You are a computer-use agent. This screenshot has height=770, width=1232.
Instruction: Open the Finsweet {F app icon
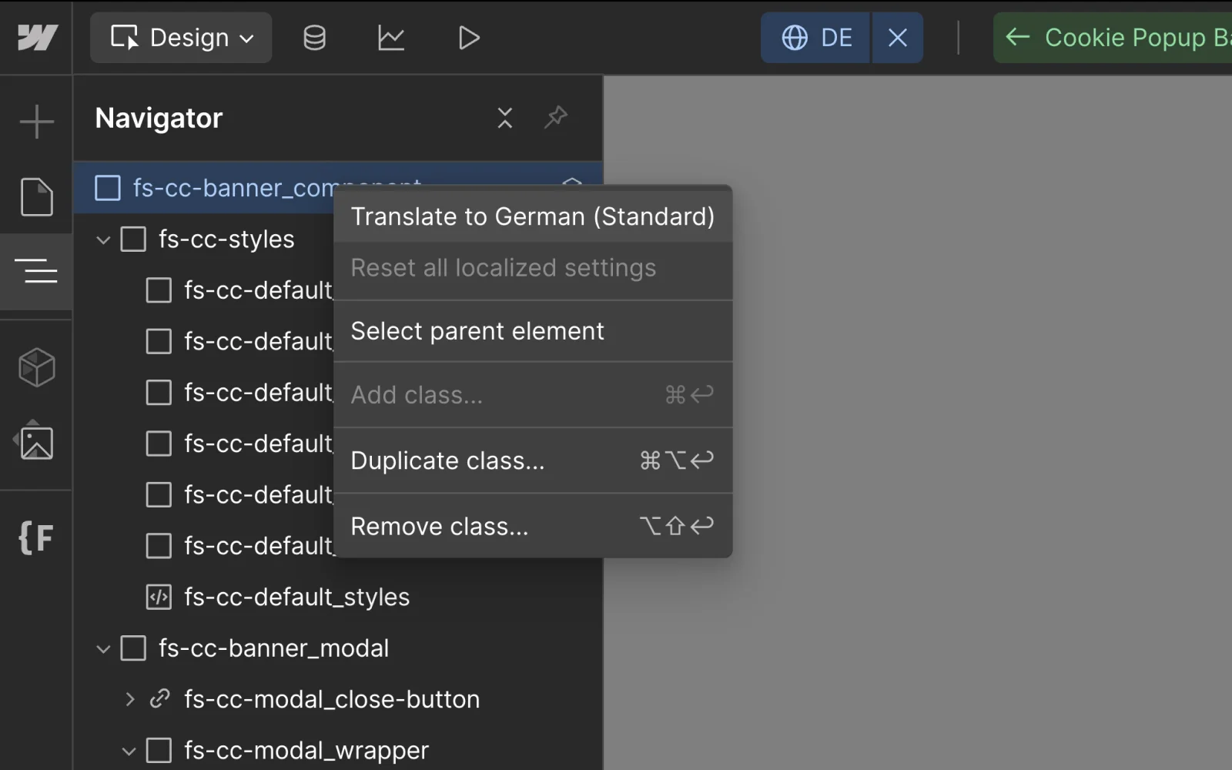36,537
